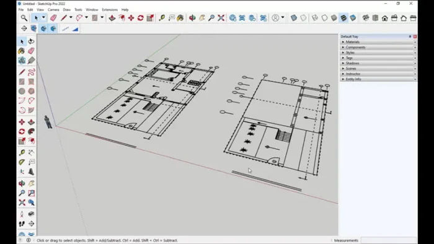Screen dimensions: 434x244
Task: Select the Move tool in the top toolbar
Action: [x=131, y=18]
